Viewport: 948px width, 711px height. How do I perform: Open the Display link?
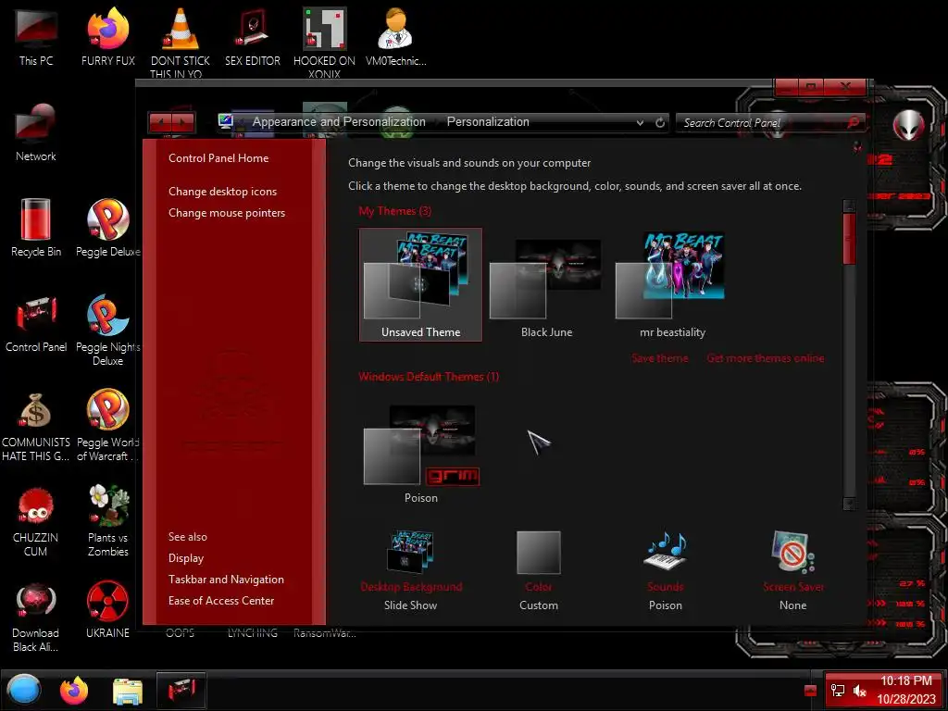tap(185, 558)
